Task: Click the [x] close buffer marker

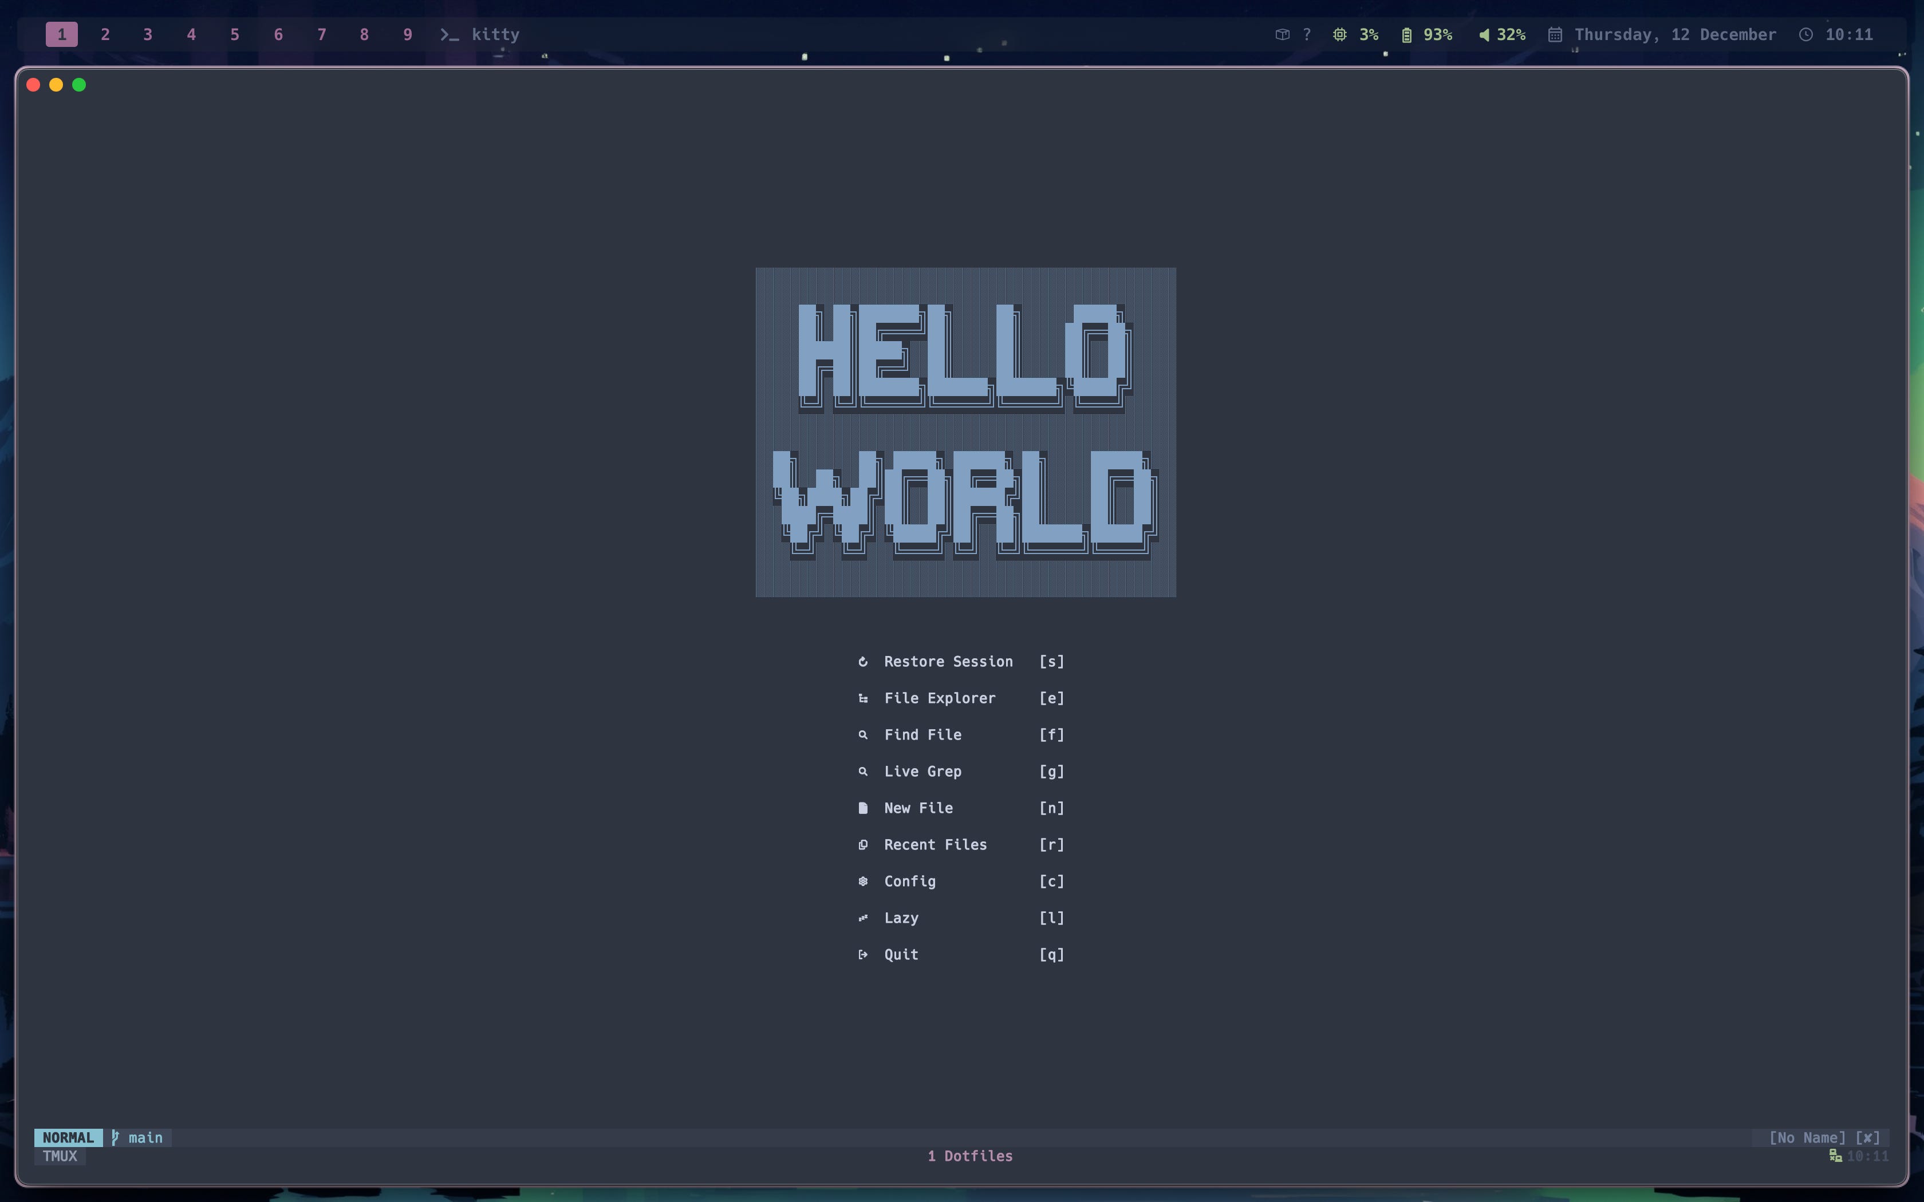Action: pyautogui.click(x=1867, y=1138)
